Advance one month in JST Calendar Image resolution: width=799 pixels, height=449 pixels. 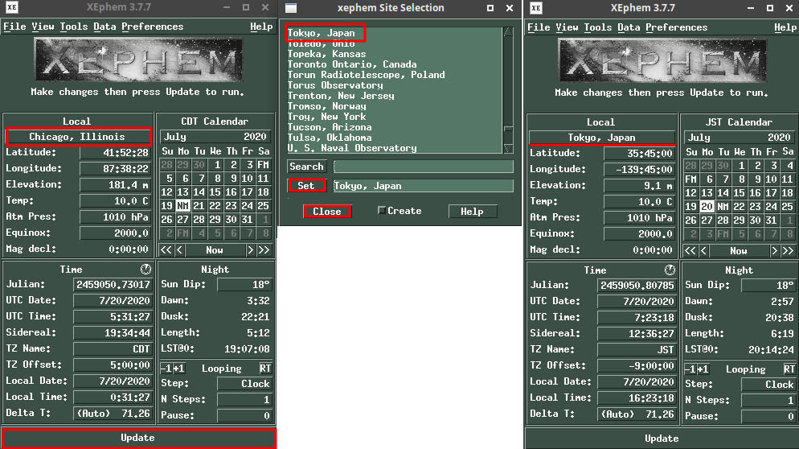pyautogui.click(x=775, y=251)
